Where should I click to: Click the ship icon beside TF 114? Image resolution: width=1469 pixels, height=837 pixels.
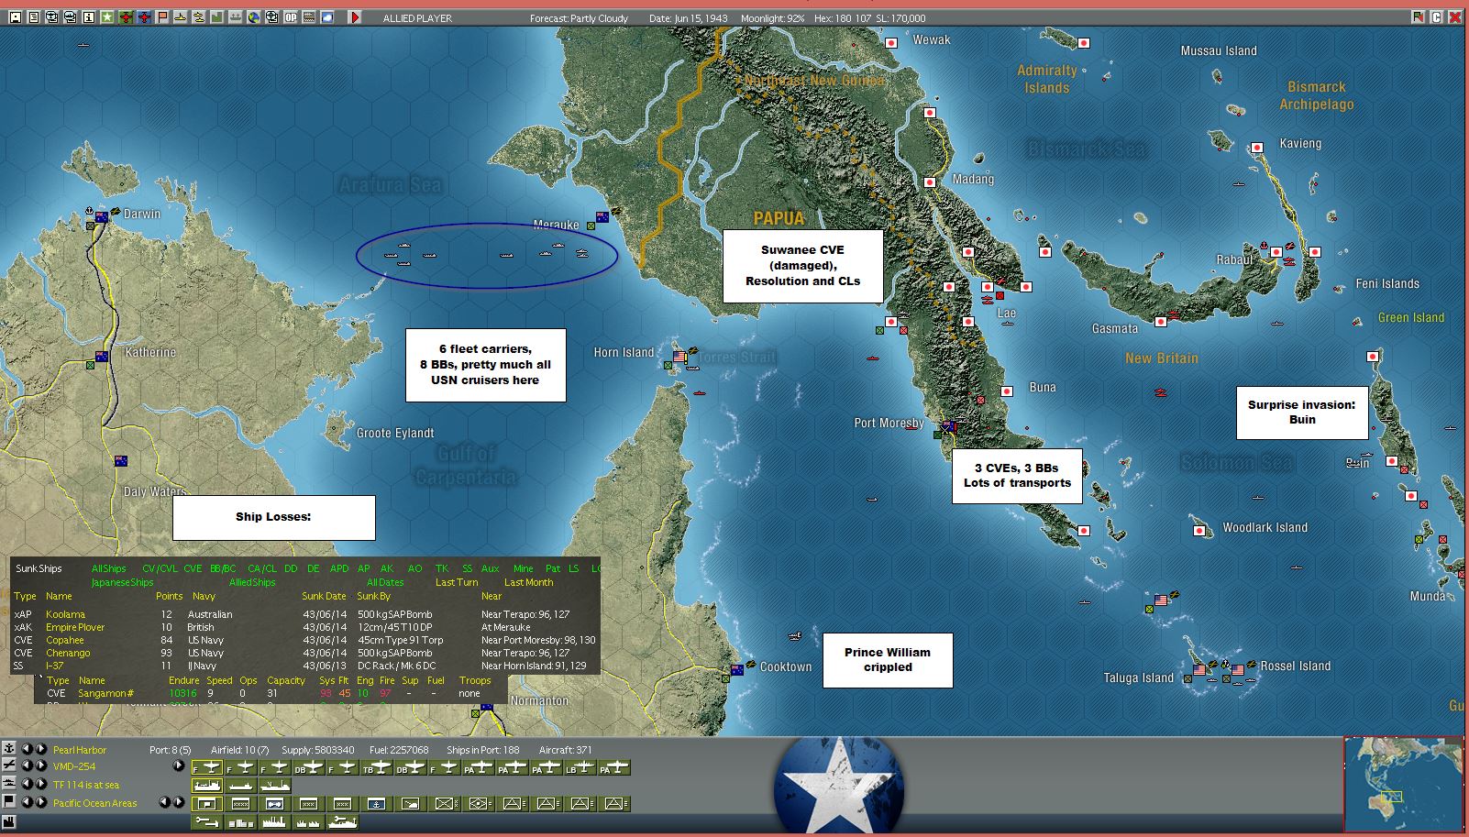[x=9, y=784]
